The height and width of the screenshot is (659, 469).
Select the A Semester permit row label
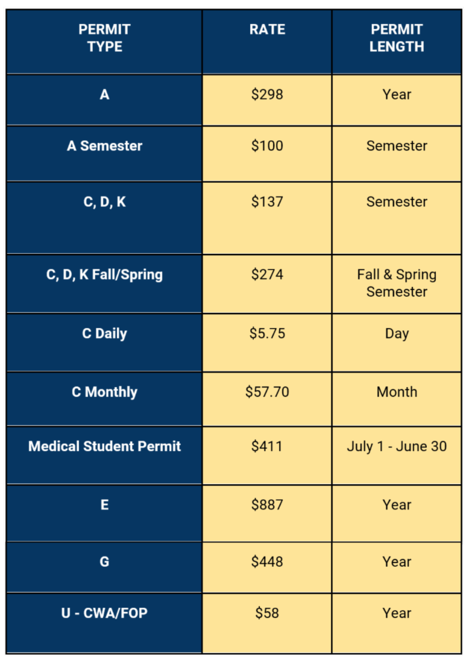point(104,147)
